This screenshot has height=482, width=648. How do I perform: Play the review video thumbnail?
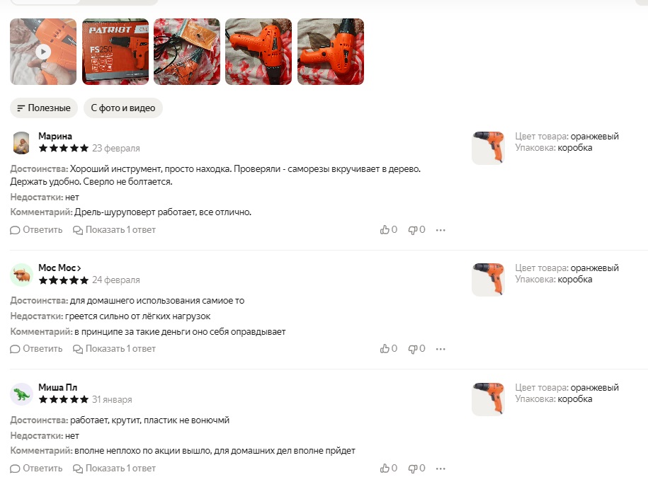[x=43, y=52]
